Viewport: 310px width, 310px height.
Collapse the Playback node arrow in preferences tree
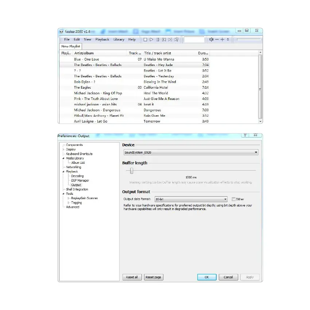(63, 172)
